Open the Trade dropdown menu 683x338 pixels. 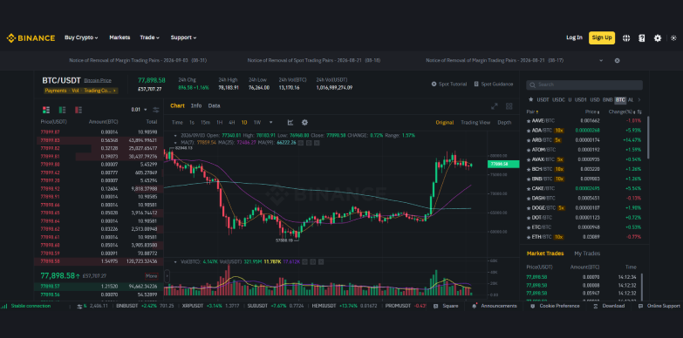point(150,37)
